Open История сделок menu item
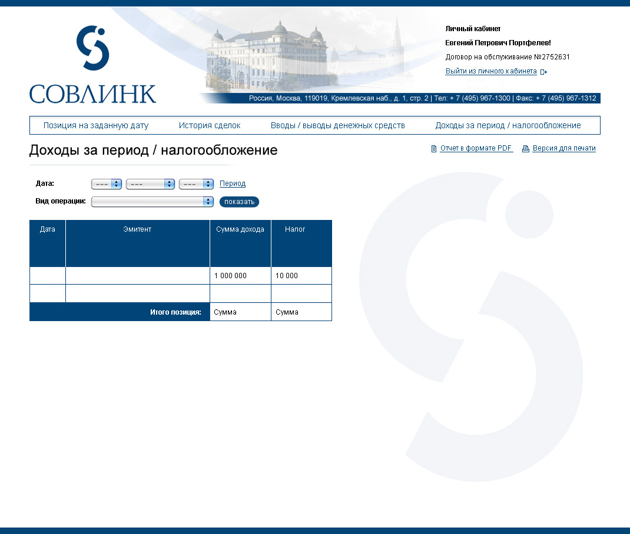The width and height of the screenshot is (630, 534). (x=210, y=125)
